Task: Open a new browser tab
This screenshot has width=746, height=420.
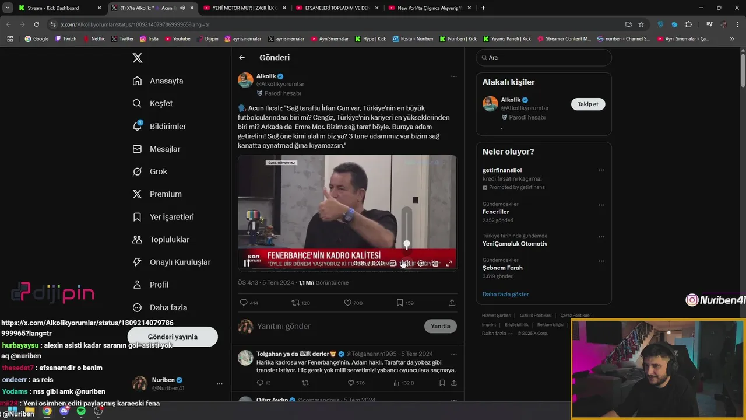Action: (483, 8)
